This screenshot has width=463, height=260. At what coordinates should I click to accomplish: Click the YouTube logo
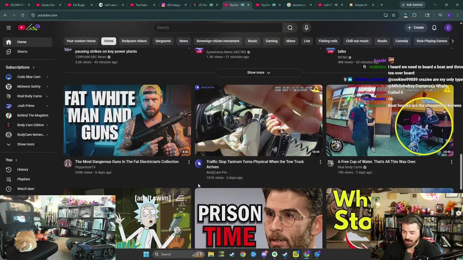(29, 27)
